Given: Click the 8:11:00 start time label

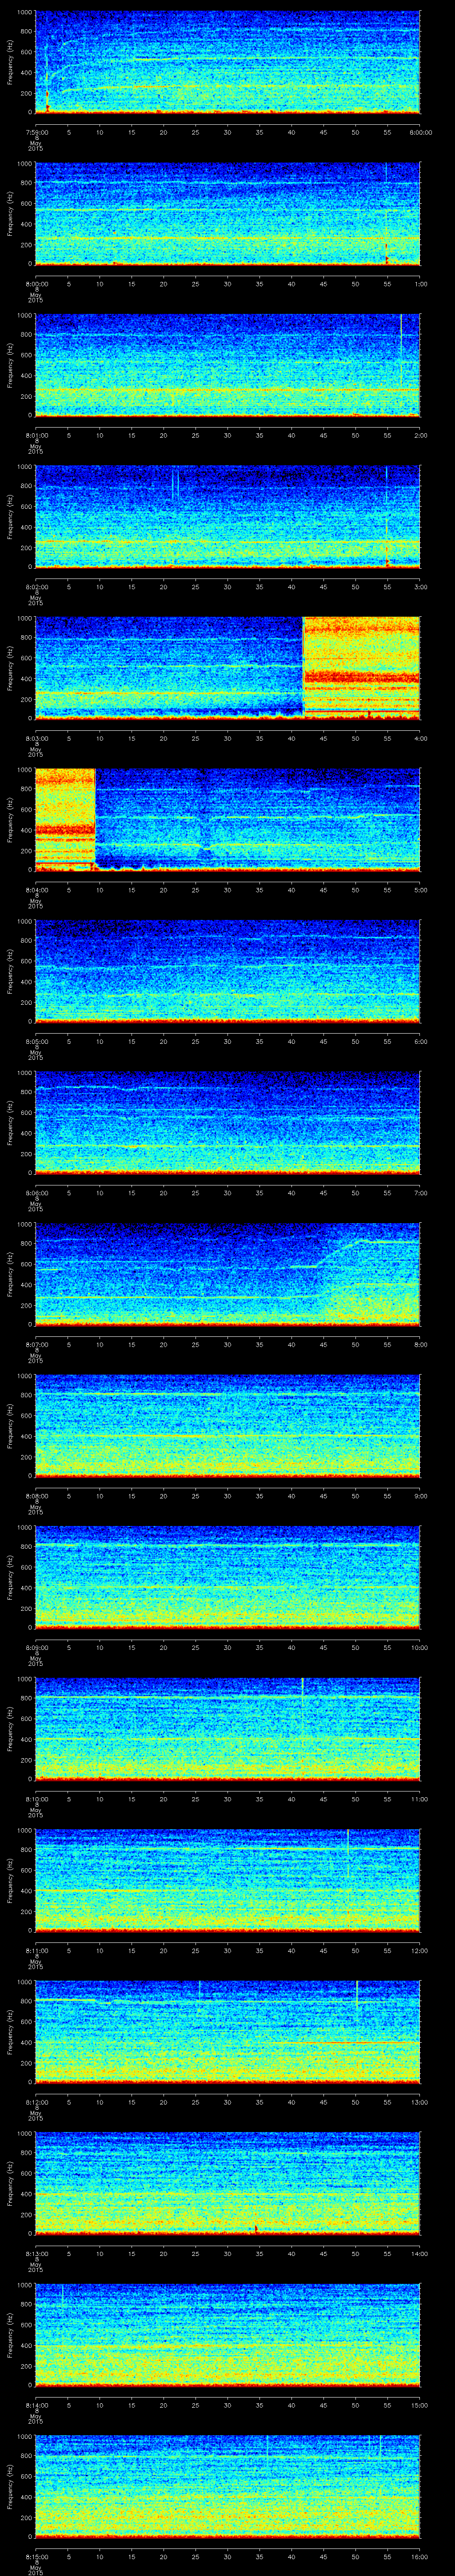Looking at the screenshot, I should (x=36, y=1951).
